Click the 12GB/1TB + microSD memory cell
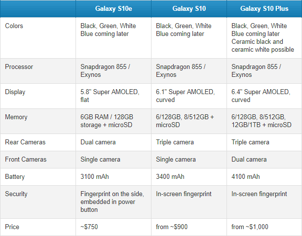 [262, 121]
